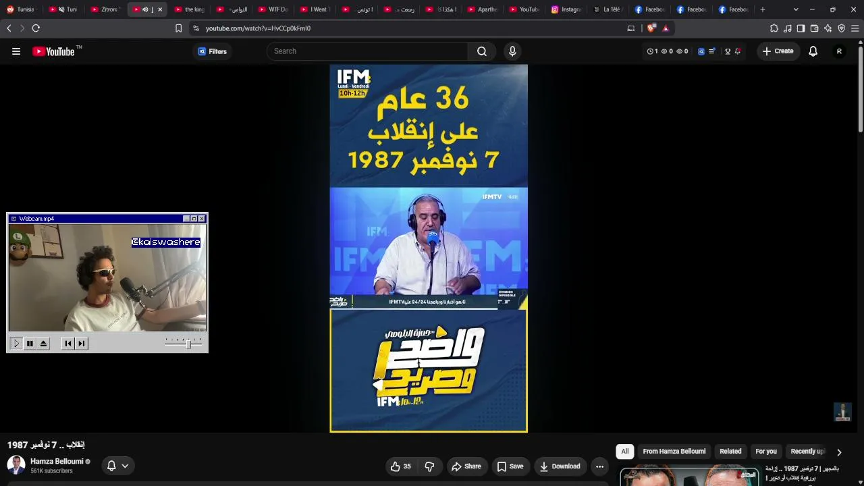This screenshot has width=864, height=486.
Task: Skip to previous in Webcam.mp4 window
Action: [68, 344]
